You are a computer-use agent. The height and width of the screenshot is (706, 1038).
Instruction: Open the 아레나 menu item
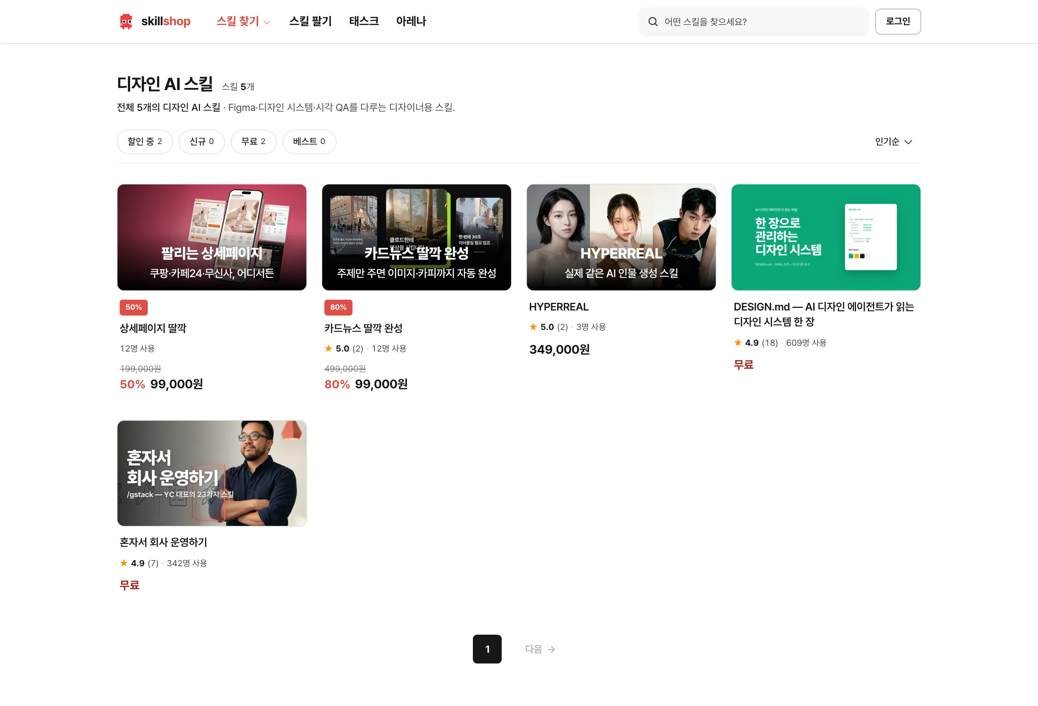(411, 21)
